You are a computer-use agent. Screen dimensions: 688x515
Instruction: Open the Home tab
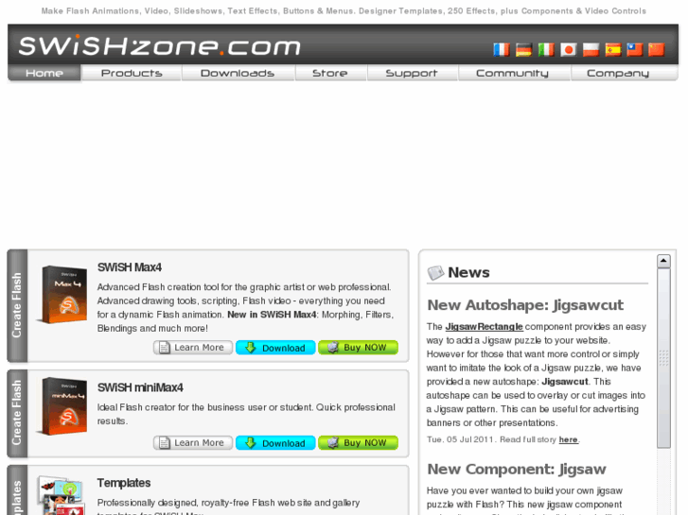44,73
